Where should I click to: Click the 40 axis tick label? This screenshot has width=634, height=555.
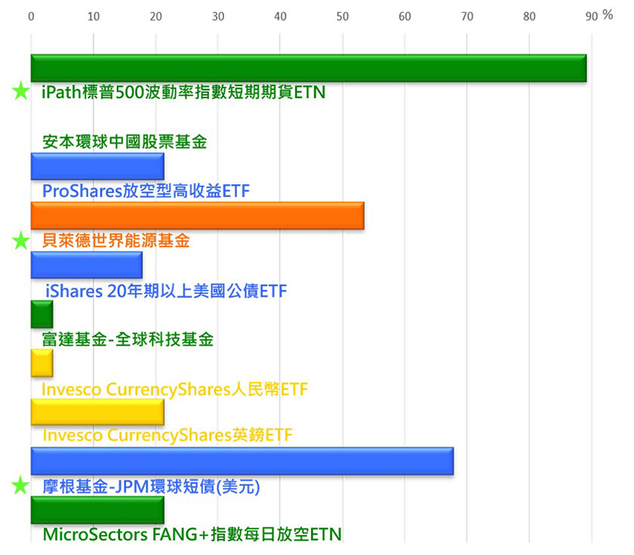280,17
